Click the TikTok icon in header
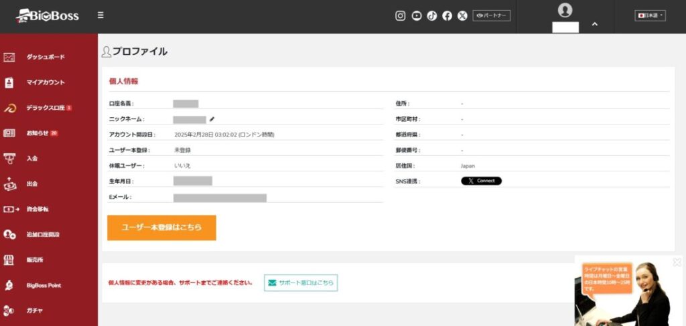Image resolution: width=686 pixels, height=326 pixels. (x=432, y=16)
